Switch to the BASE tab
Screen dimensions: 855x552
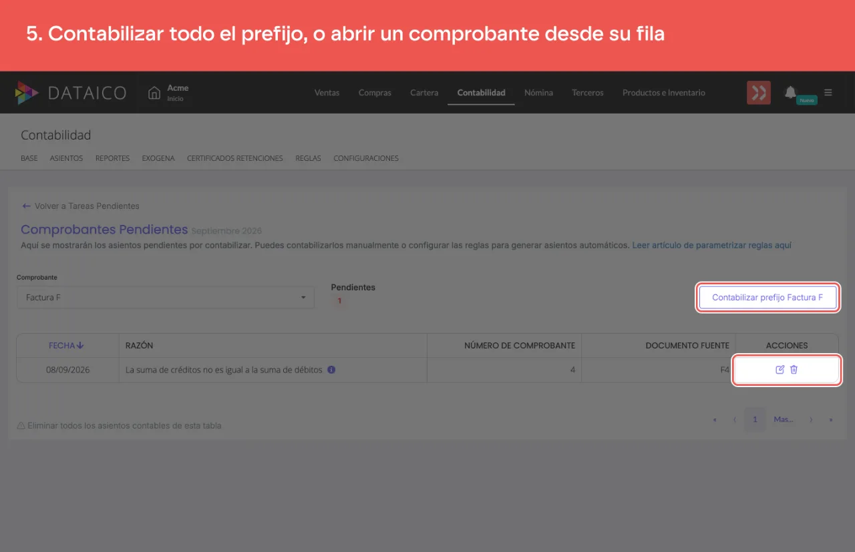(29, 158)
